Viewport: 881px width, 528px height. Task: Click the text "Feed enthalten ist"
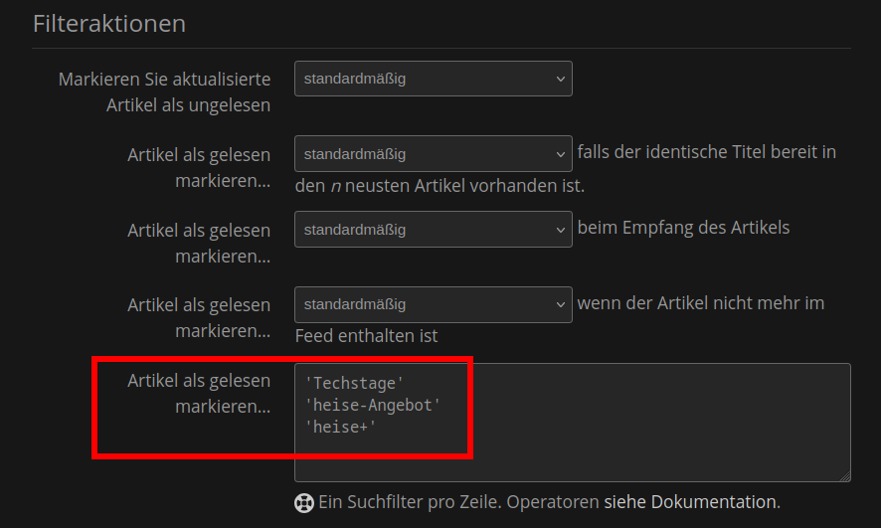[366, 336]
